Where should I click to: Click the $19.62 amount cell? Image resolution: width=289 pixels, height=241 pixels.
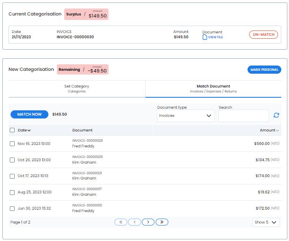[x=263, y=192]
